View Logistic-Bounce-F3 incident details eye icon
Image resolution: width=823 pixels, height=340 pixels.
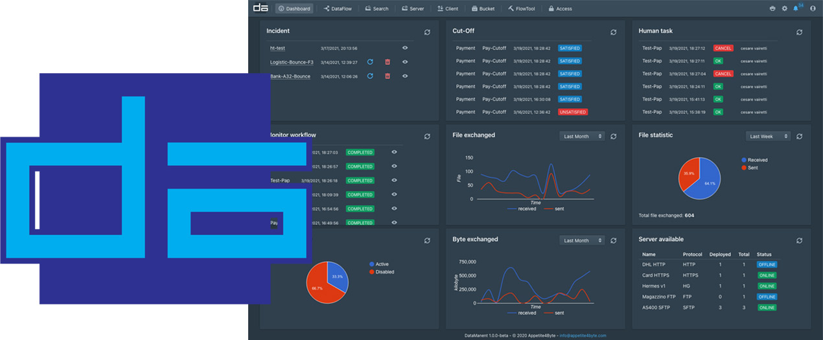405,62
